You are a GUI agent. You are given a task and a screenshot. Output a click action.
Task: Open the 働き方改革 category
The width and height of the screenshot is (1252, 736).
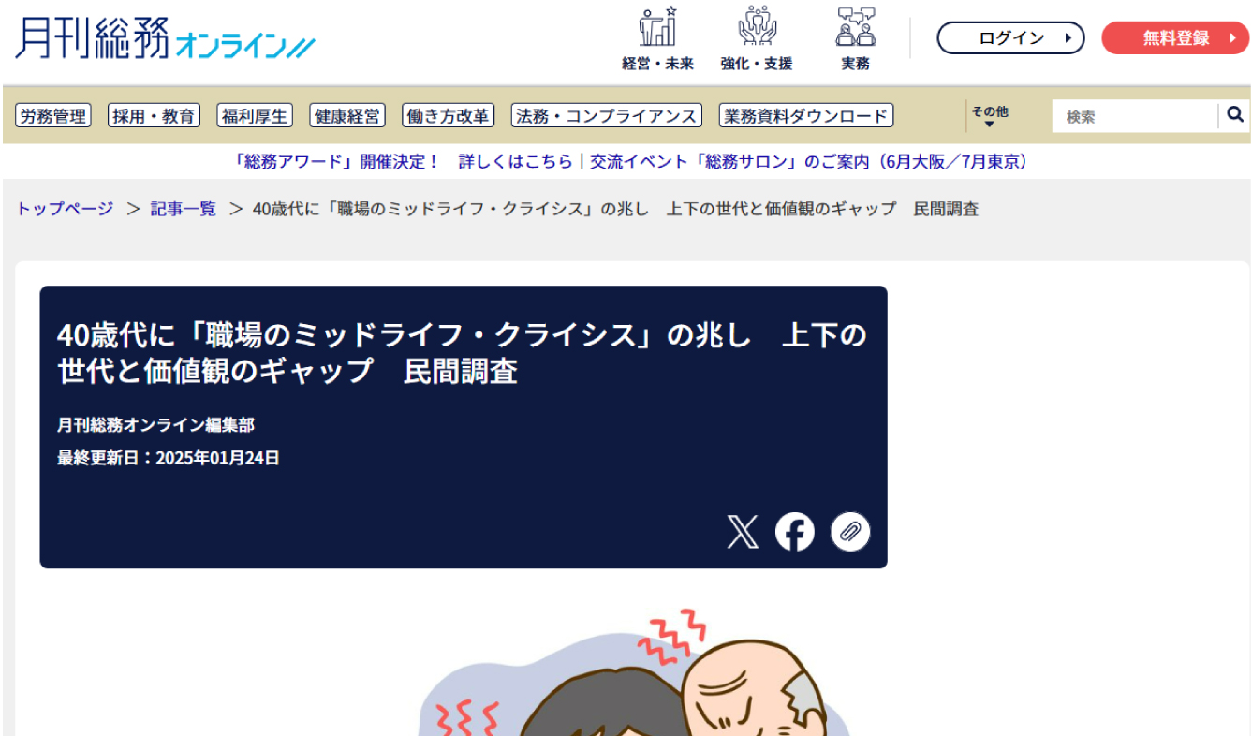448,116
